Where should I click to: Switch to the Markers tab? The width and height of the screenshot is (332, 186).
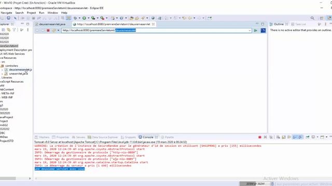(x=42, y=137)
